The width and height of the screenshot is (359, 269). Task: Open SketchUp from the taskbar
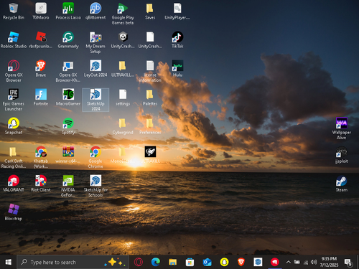point(258,262)
